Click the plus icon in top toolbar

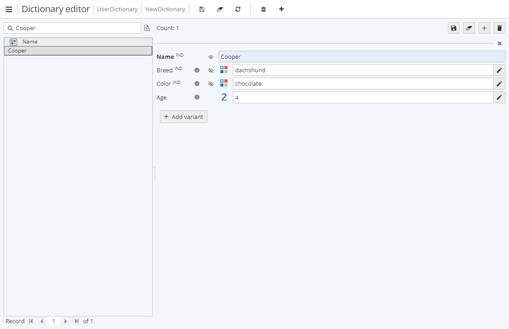click(x=281, y=9)
